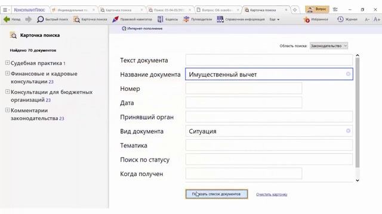
Task: Select Судебная практика in results tree
Action: click(x=36, y=63)
